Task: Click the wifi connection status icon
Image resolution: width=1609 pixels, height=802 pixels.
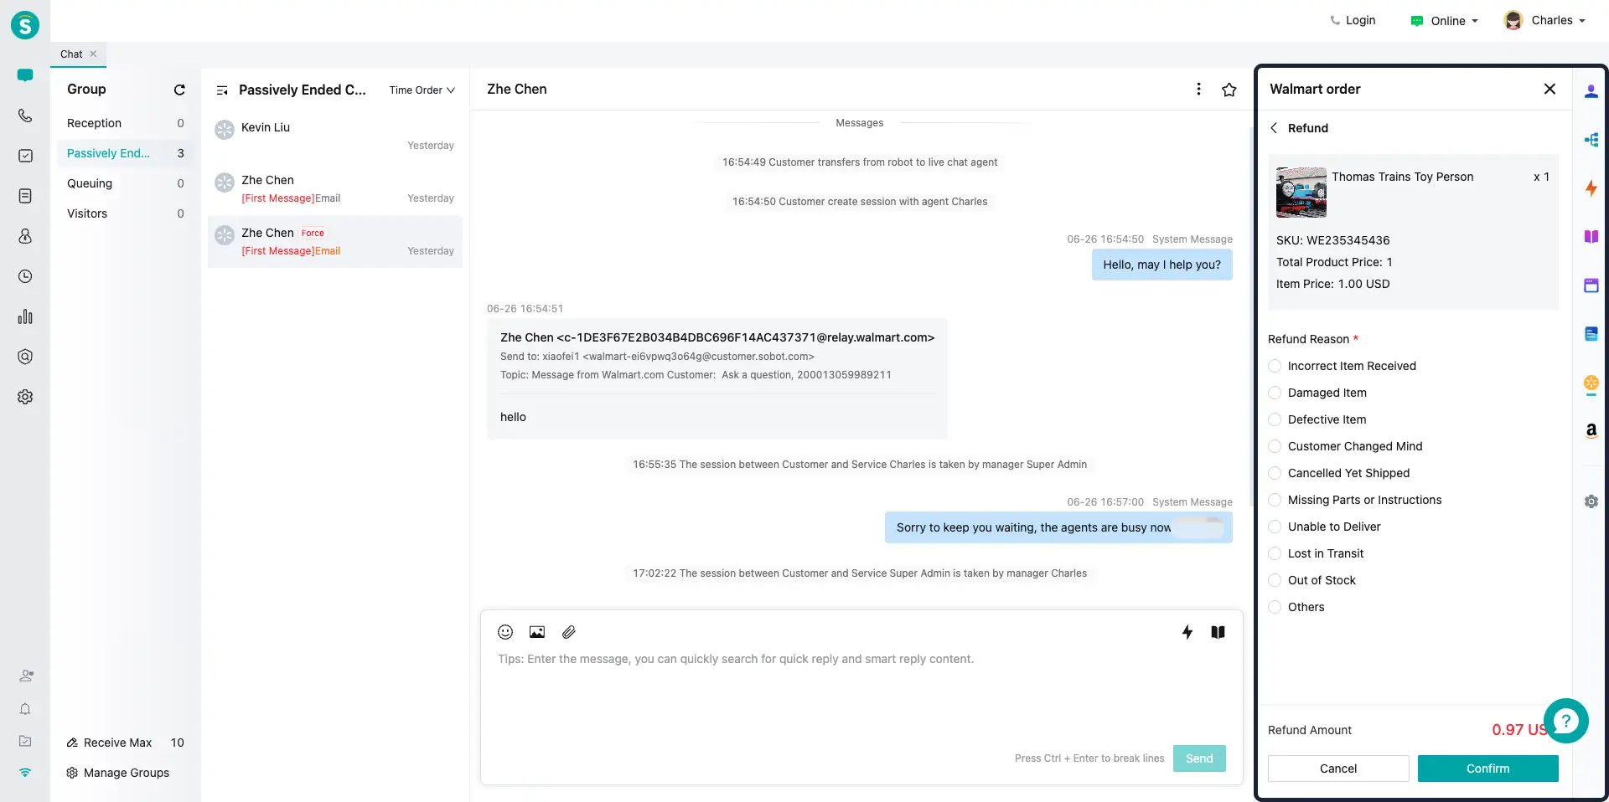Action: pyautogui.click(x=25, y=773)
